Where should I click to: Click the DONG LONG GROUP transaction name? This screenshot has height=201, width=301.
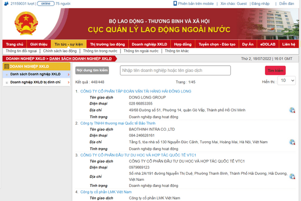pos(147,97)
